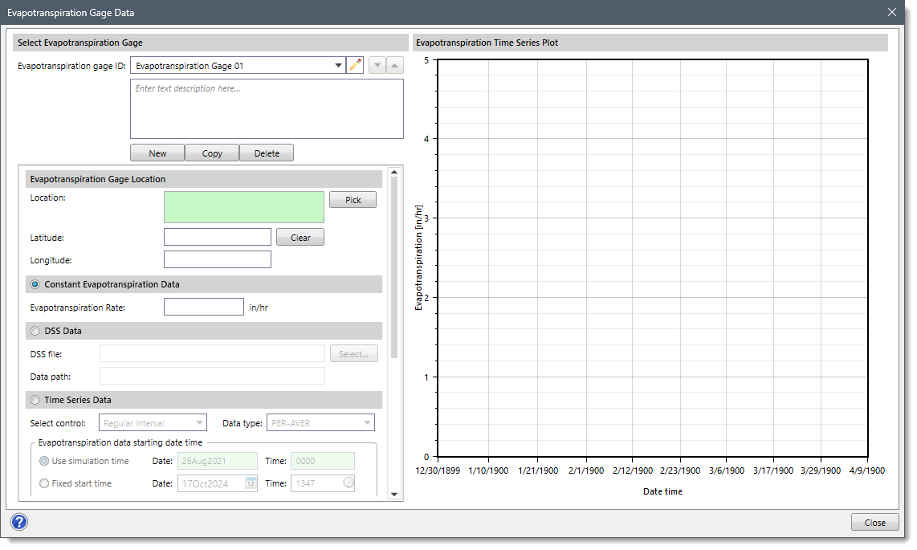This screenshot has width=917, height=550.
Task: Enable the Time Series Data option
Action: tap(35, 399)
